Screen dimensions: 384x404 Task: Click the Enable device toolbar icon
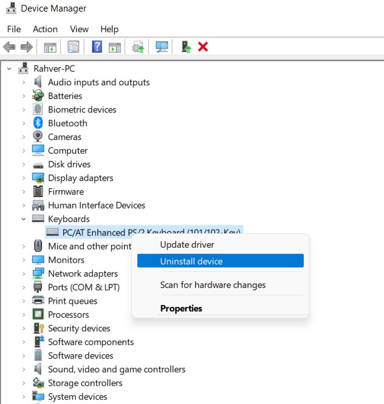(186, 47)
